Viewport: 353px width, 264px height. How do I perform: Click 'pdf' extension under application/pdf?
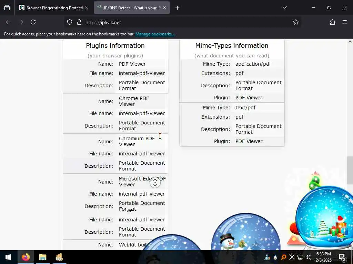(239, 74)
